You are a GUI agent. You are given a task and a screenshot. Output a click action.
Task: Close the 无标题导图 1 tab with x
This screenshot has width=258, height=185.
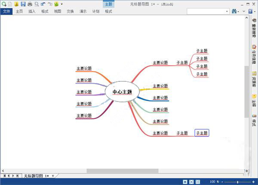click(x=53, y=176)
